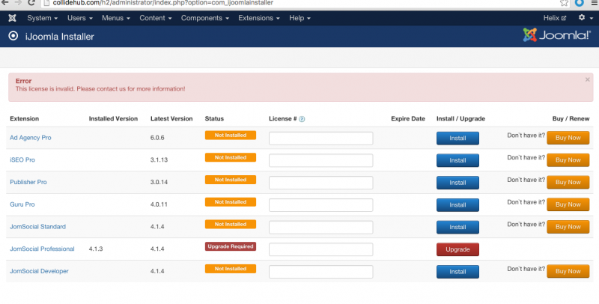Viewport: 599px width, 304px height.
Task: Open the Ad Agency Pro extension link
Action: point(31,138)
